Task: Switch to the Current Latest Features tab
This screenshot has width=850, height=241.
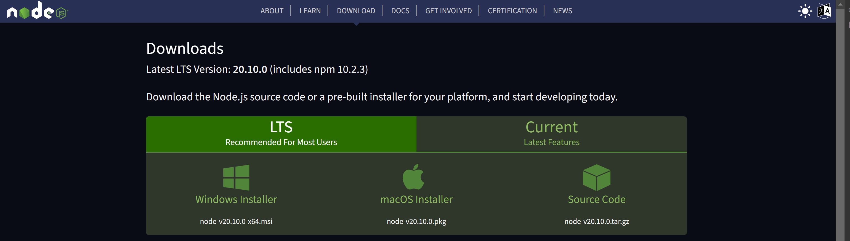Action: (x=551, y=134)
